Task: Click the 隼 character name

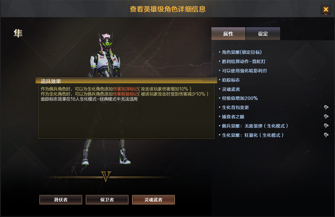Action: 18,33
